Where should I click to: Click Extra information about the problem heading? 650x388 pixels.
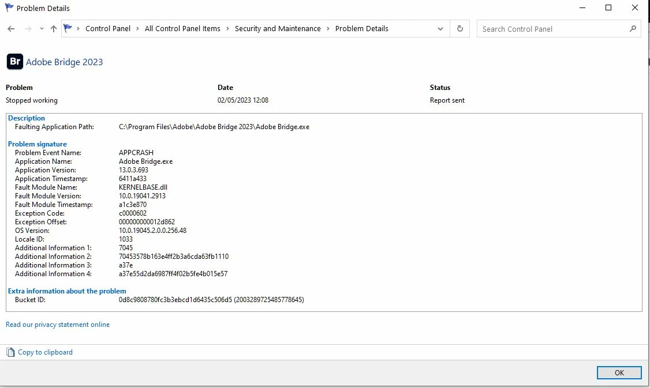[67, 291]
